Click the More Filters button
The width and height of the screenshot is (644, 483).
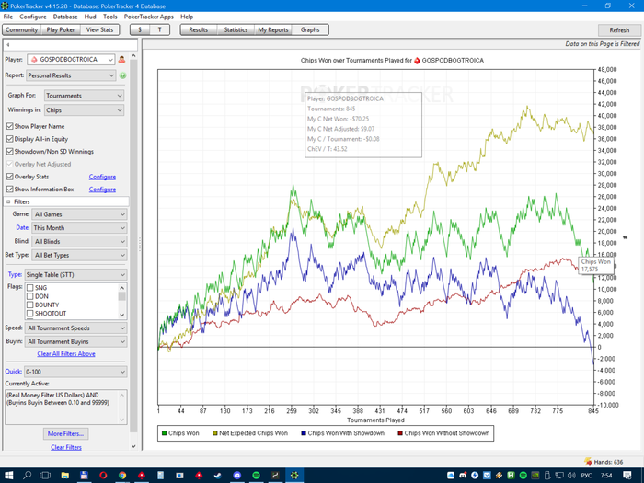pyautogui.click(x=65, y=433)
